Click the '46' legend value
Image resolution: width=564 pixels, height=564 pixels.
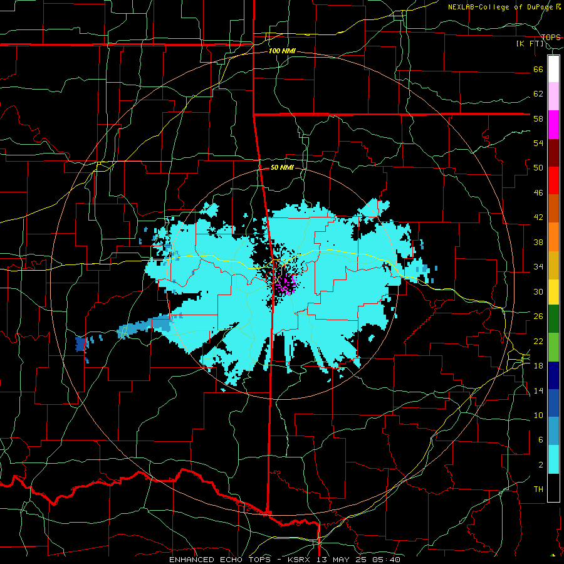(538, 193)
